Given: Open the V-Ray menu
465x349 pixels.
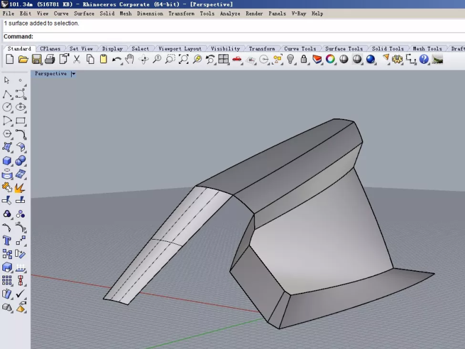Looking at the screenshot, I should point(299,13).
